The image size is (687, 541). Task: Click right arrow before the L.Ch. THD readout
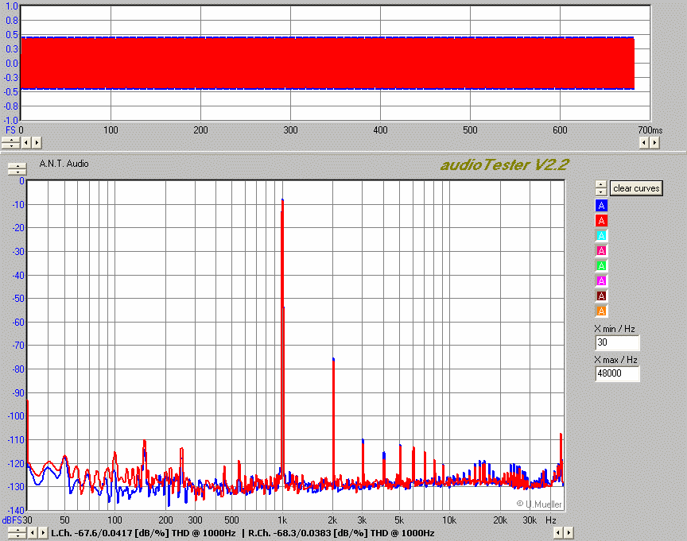[x=43, y=533]
